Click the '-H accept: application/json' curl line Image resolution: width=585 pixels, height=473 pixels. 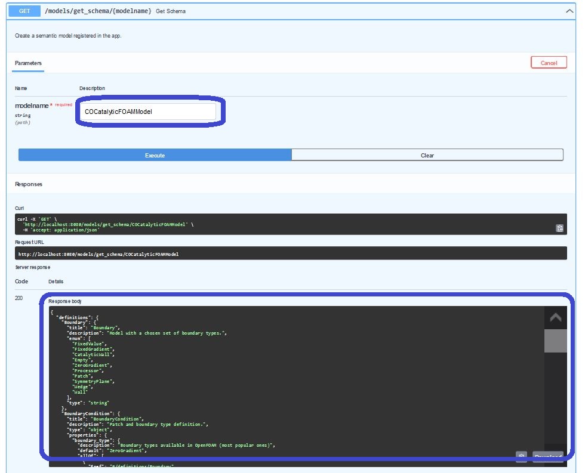coord(61,230)
